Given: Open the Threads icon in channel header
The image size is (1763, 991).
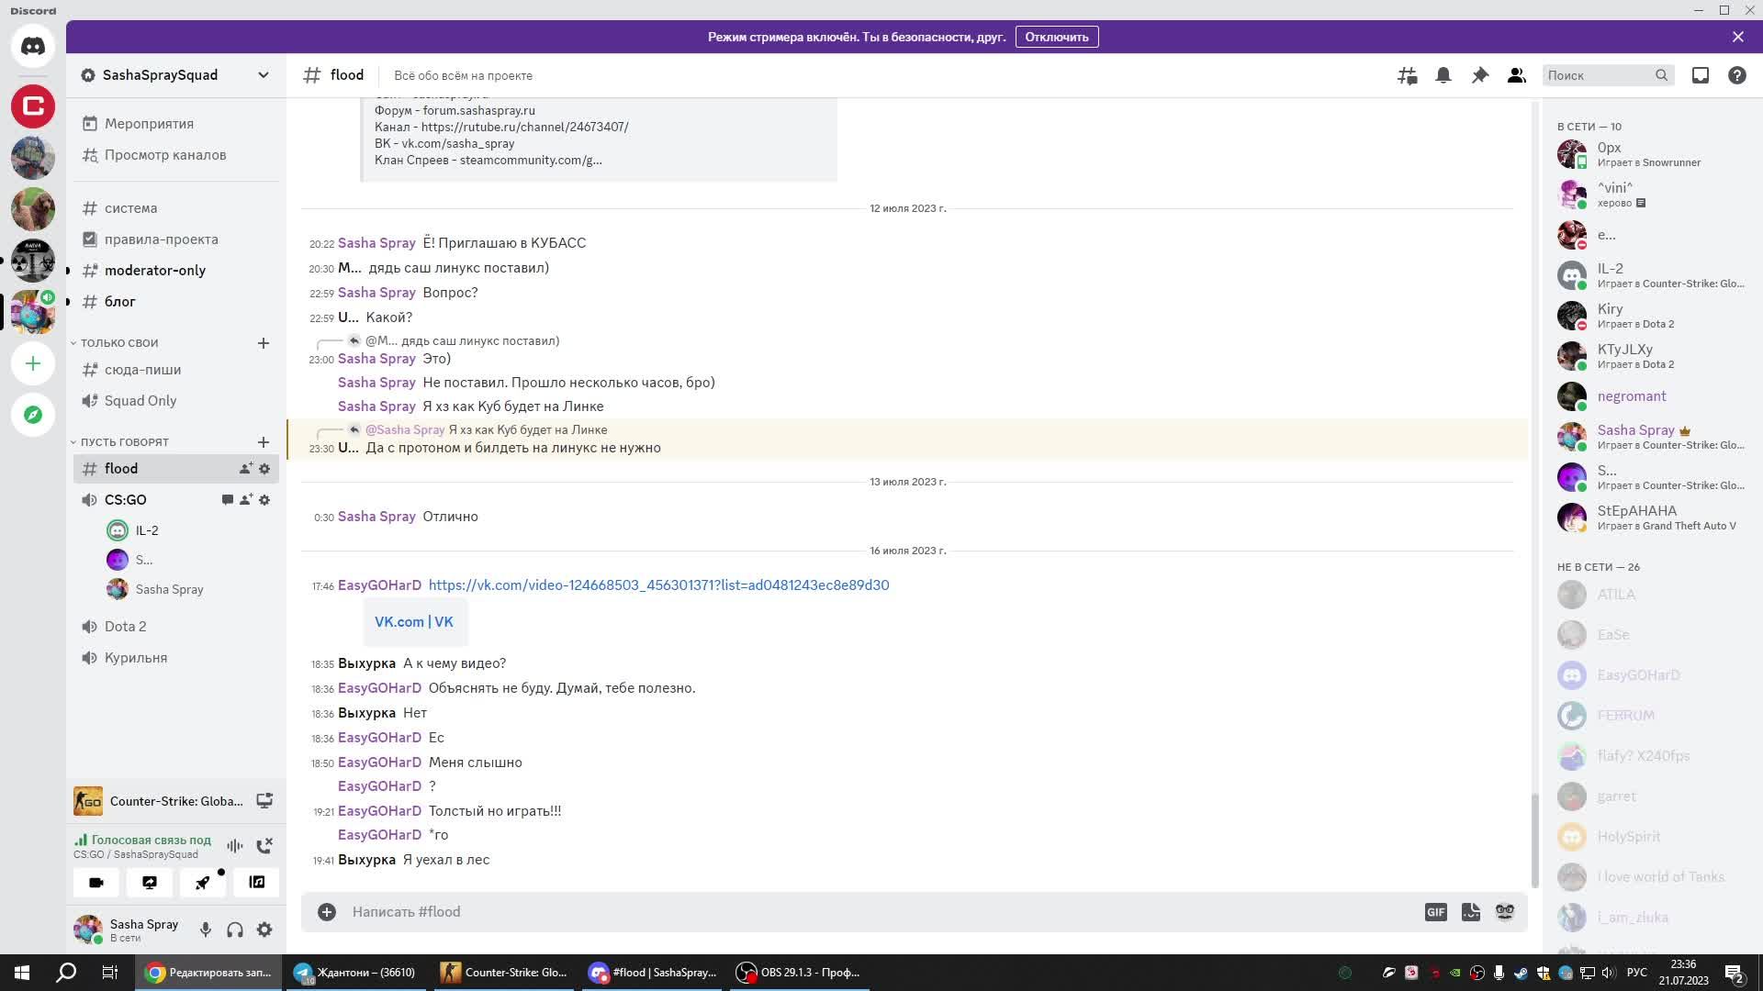Looking at the screenshot, I should [x=1407, y=75].
